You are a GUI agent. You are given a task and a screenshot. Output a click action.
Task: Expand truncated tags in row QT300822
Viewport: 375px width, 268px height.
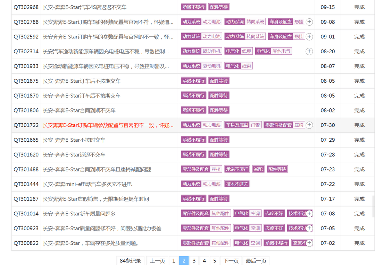[309, 243]
